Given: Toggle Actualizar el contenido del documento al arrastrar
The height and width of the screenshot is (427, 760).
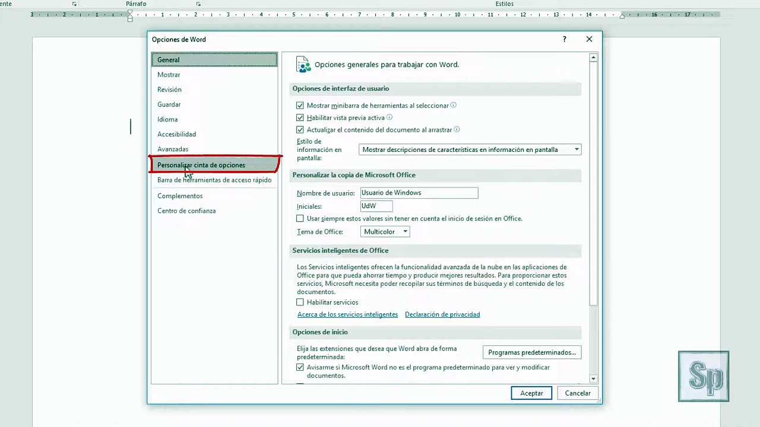Looking at the screenshot, I should click(x=300, y=129).
